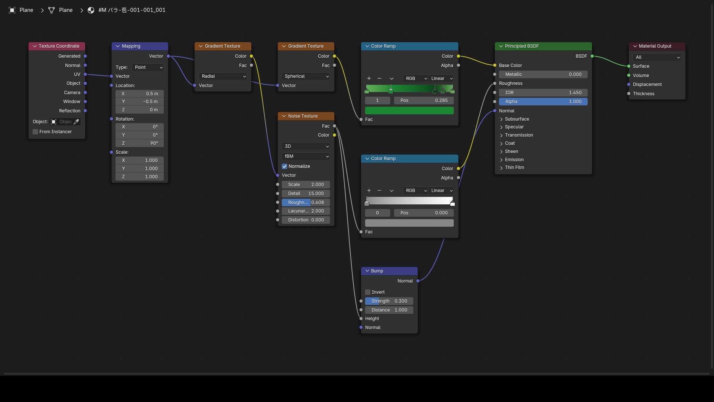Click the BSDF output socket of Principled BSDF

pyautogui.click(x=592, y=56)
